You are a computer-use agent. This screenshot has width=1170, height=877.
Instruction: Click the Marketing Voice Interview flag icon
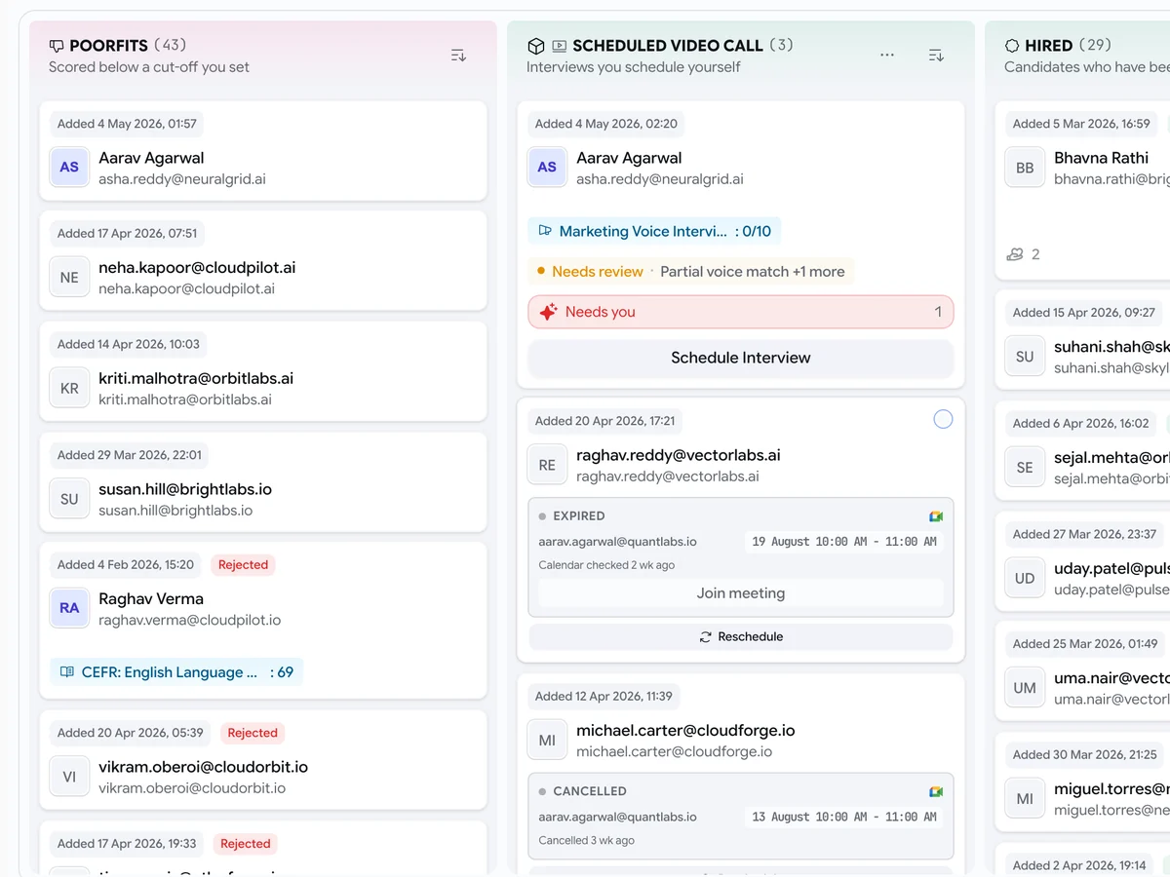point(544,231)
